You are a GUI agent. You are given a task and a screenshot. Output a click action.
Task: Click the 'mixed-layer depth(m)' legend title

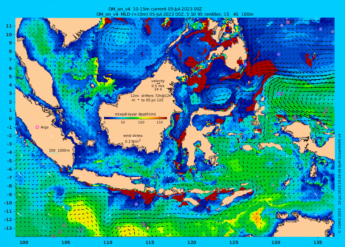[135, 114]
